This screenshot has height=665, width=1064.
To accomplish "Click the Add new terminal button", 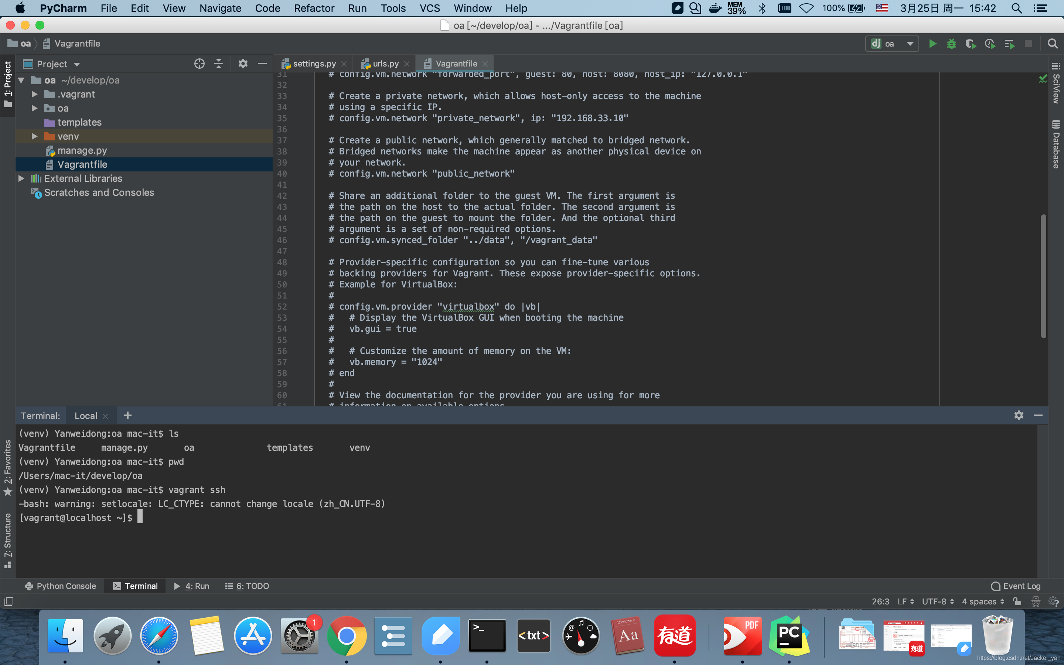I will point(127,415).
